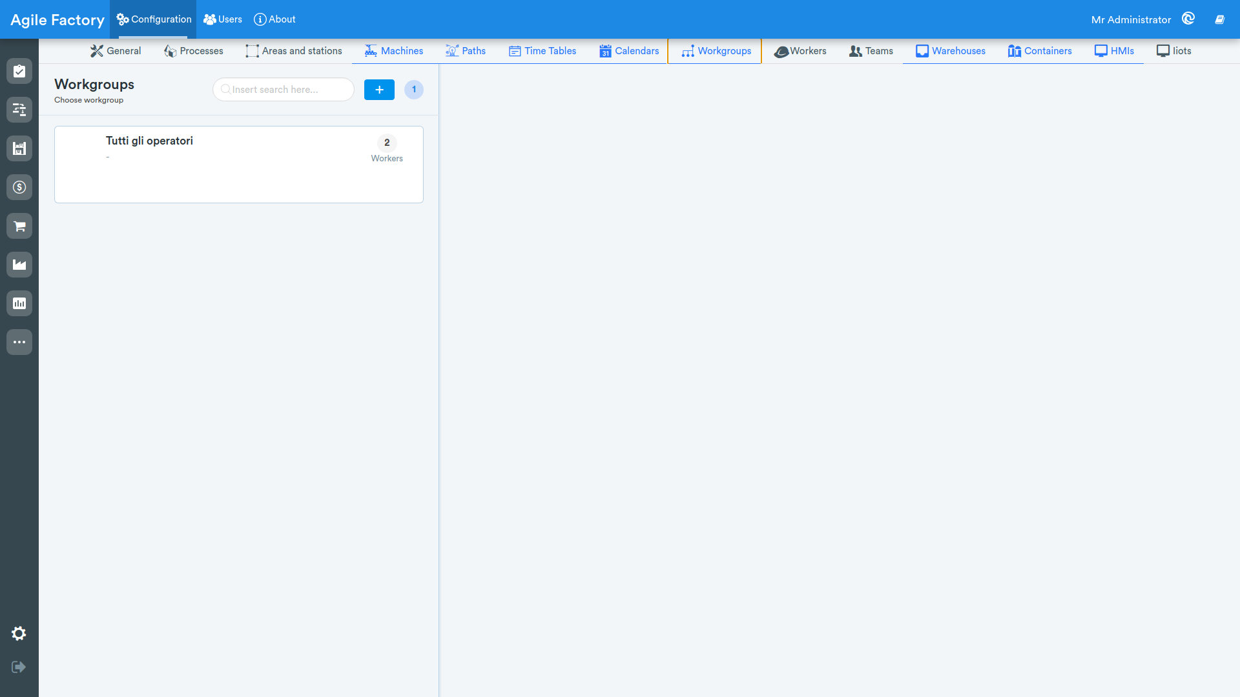Select the Workgroups tab
Image resolution: width=1240 pixels, height=697 pixels.
[715, 51]
